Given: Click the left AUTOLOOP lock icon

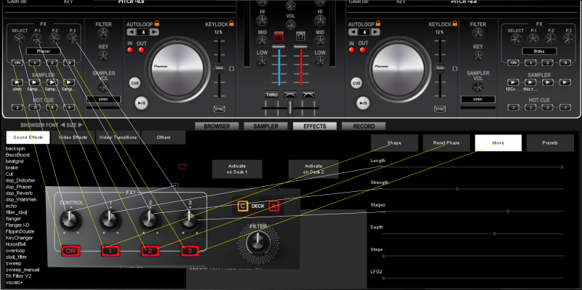Looking at the screenshot, I should click(156, 23).
